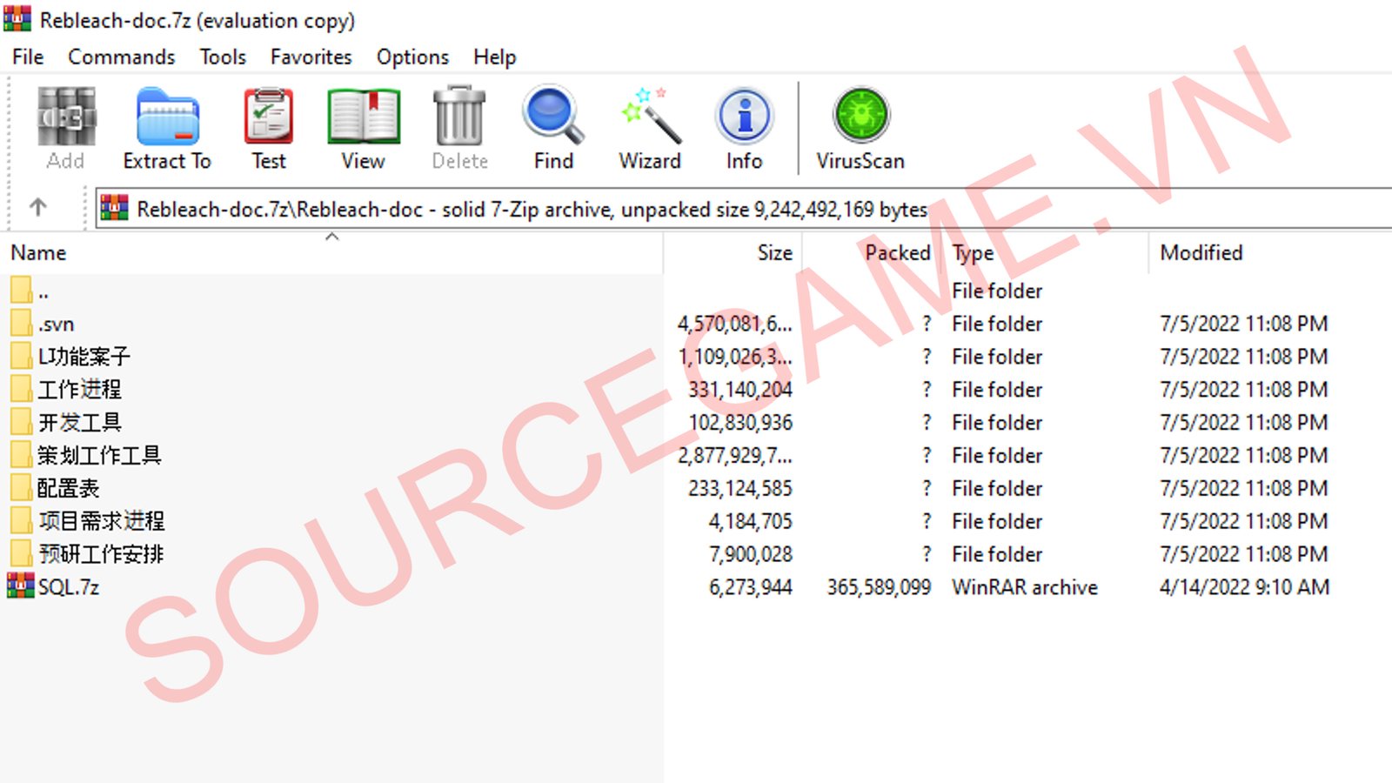Open the Favorites menu
The width and height of the screenshot is (1392, 783).
tap(311, 57)
